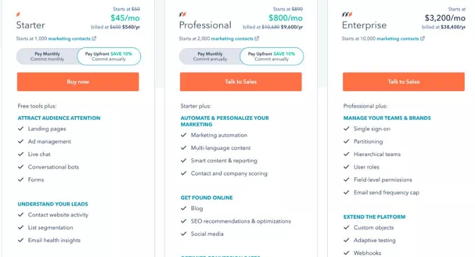The height and width of the screenshot is (257, 475).
Task: Click the Custom objects feature item
Action: click(374, 228)
